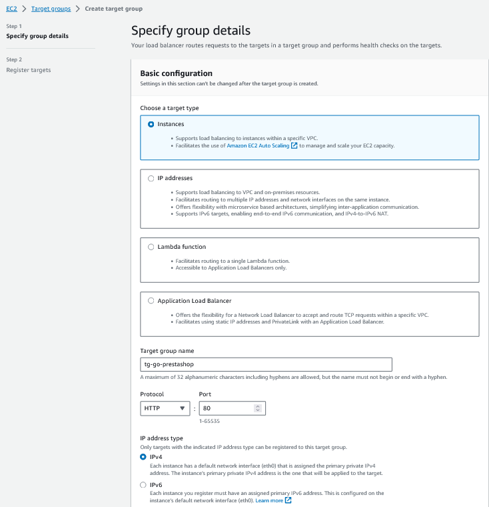This screenshot has height=507, width=489.
Task: Go to Target groups breadcrumb
Action: tap(51, 9)
